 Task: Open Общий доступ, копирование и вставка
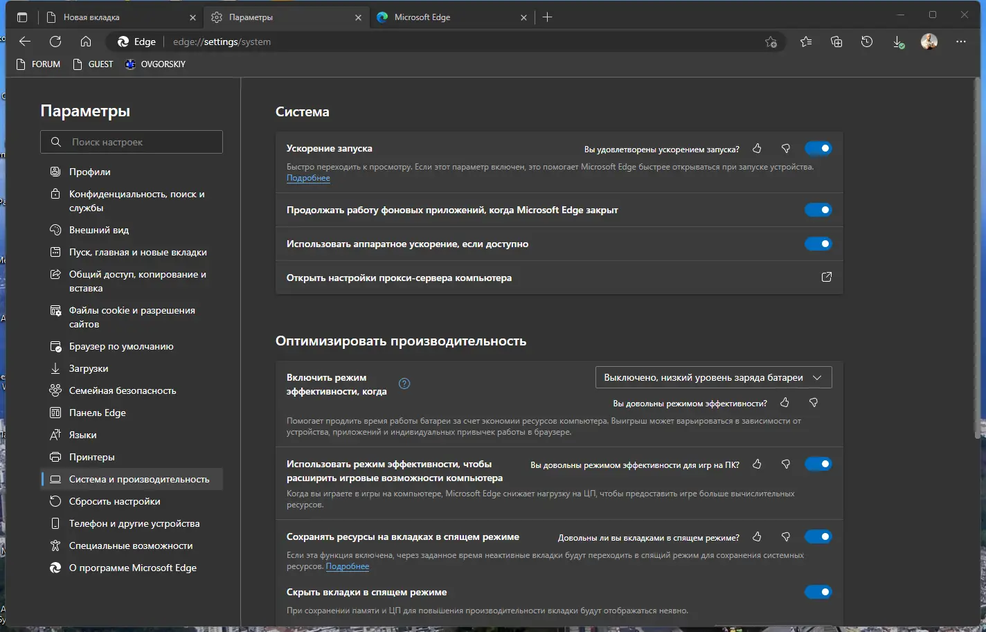click(x=132, y=281)
